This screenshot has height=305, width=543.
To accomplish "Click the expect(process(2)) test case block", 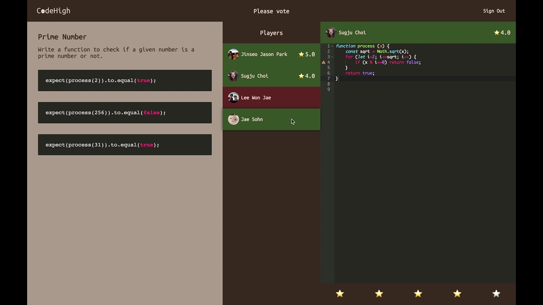I will tap(125, 80).
